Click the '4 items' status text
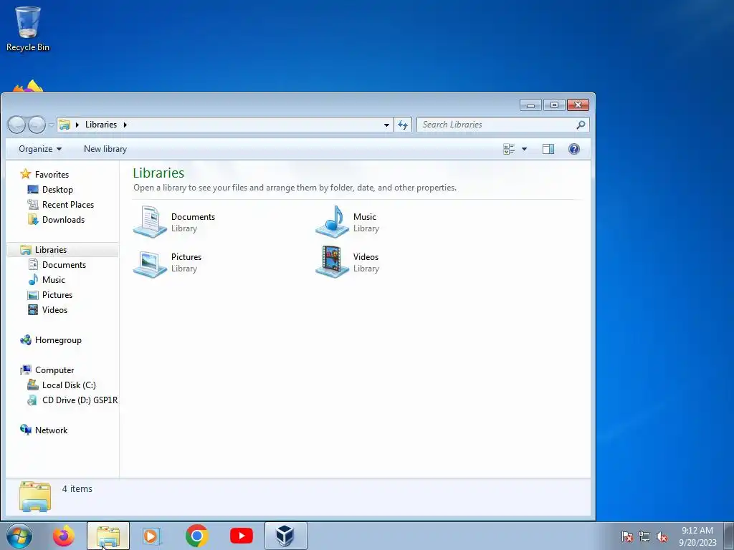 click(77, 488)
